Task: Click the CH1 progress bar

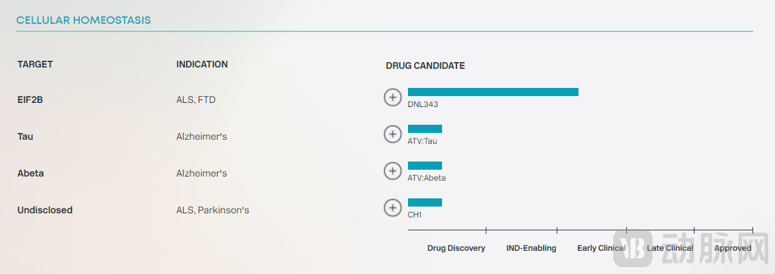Action: click(x=425, y=202)
